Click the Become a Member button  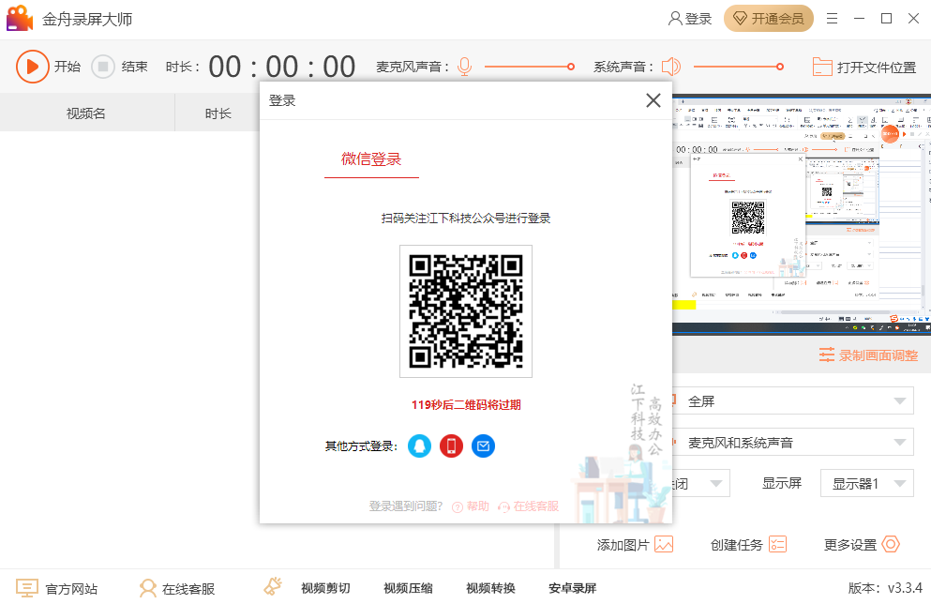click(768, 19)
